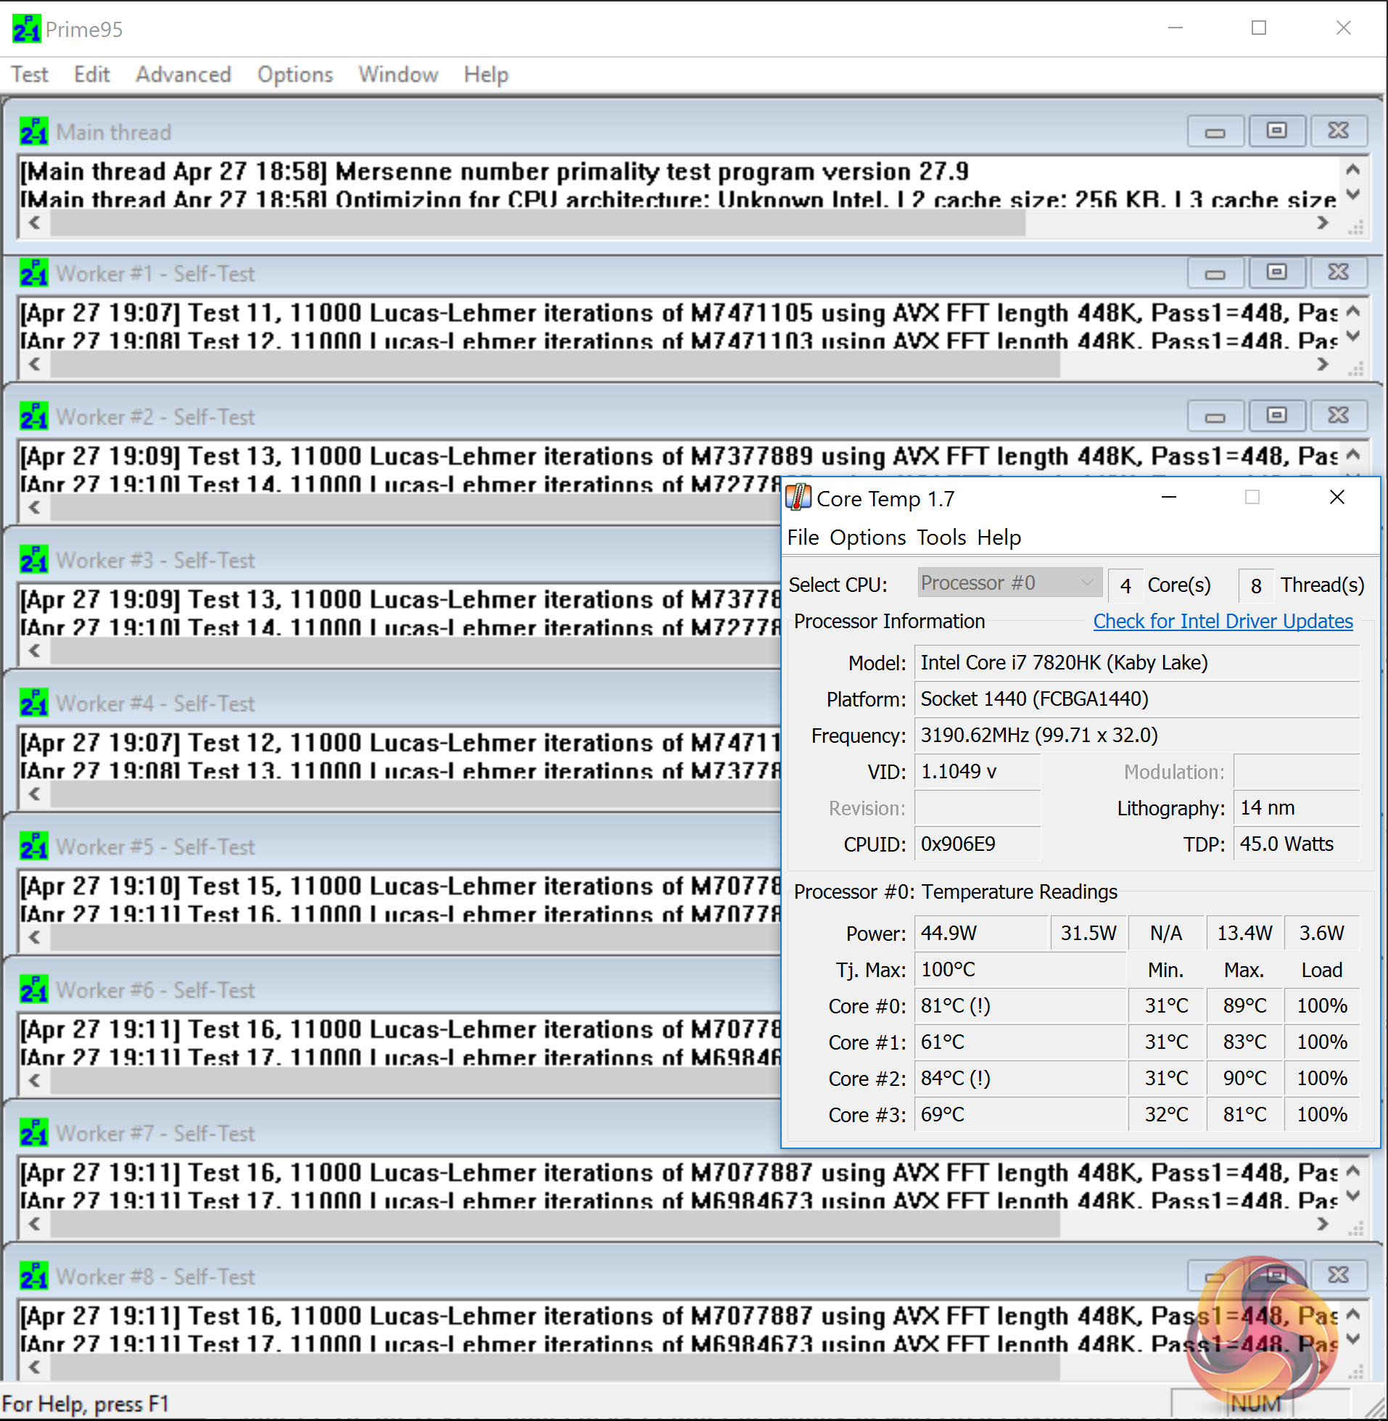The width and height of the screenshot is (1388, 1421).
Task: Click the Platform value 'Socket 1440 (FCBGA1440)'
Action: [x=1136, y=699]
